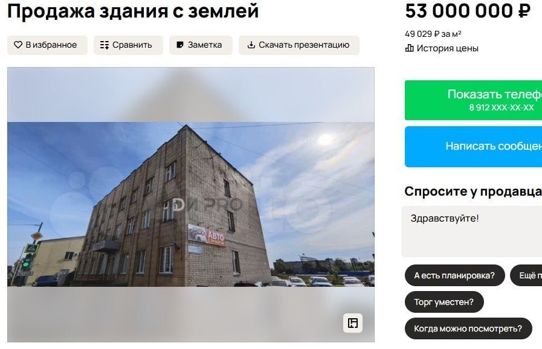
Task: Focus the Здравствуйте message field
Action: coord(471,231)
